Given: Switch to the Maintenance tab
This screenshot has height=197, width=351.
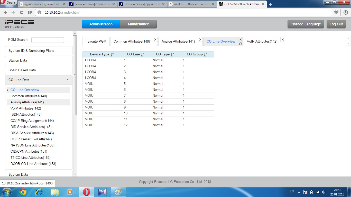Looking at the screenshot, I should (138, 24).
